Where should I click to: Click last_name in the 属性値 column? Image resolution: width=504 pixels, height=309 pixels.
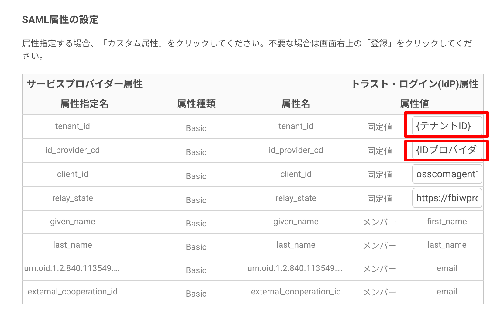click(447, 245)
